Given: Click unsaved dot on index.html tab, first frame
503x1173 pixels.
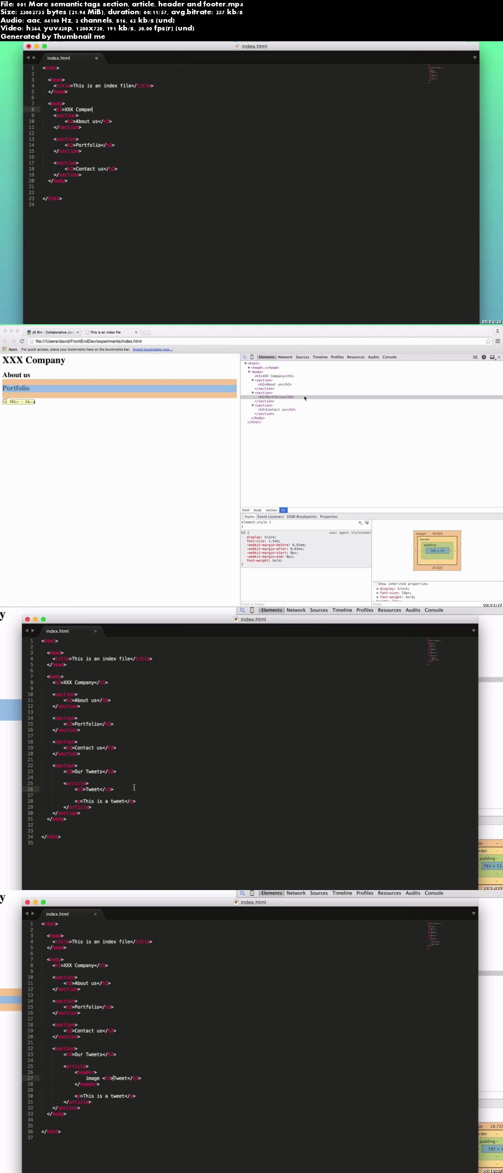Looking at the screenshot, I should tap(96, 58).
